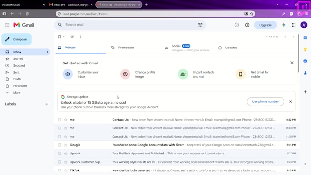The image size is (311, 175).
Task: Select the 11:40 PM Contact Us email checkbox
Action: click(x=59, y=128)
